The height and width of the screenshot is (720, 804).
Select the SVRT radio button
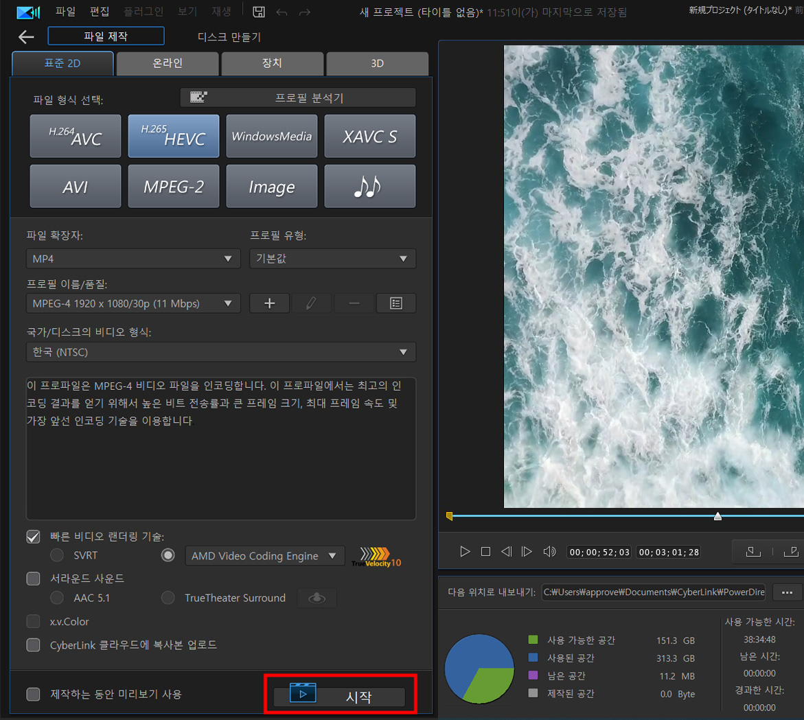point(57,555)
